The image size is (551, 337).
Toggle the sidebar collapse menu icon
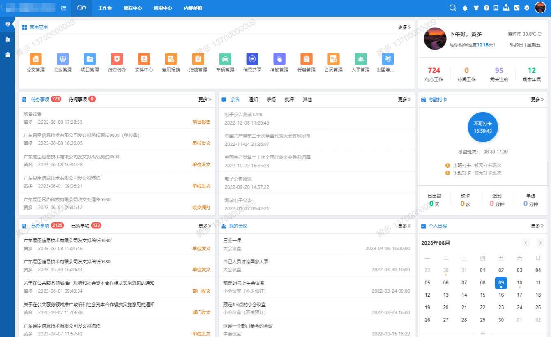coord(63,8)
